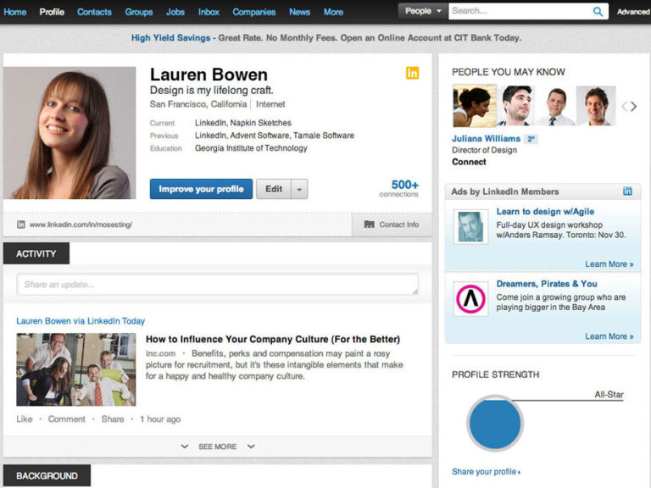Image resolution: width=651 pixels, height=488 pixels.
Task: Show previous People You May Know suggestions
Action: coord(624,107)
